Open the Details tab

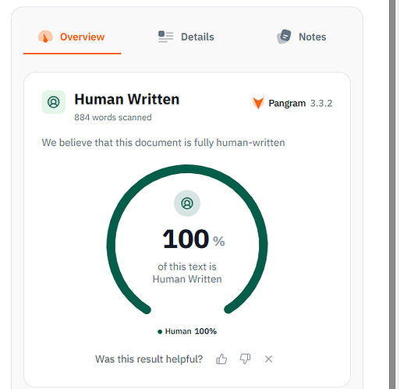[186, 37]
